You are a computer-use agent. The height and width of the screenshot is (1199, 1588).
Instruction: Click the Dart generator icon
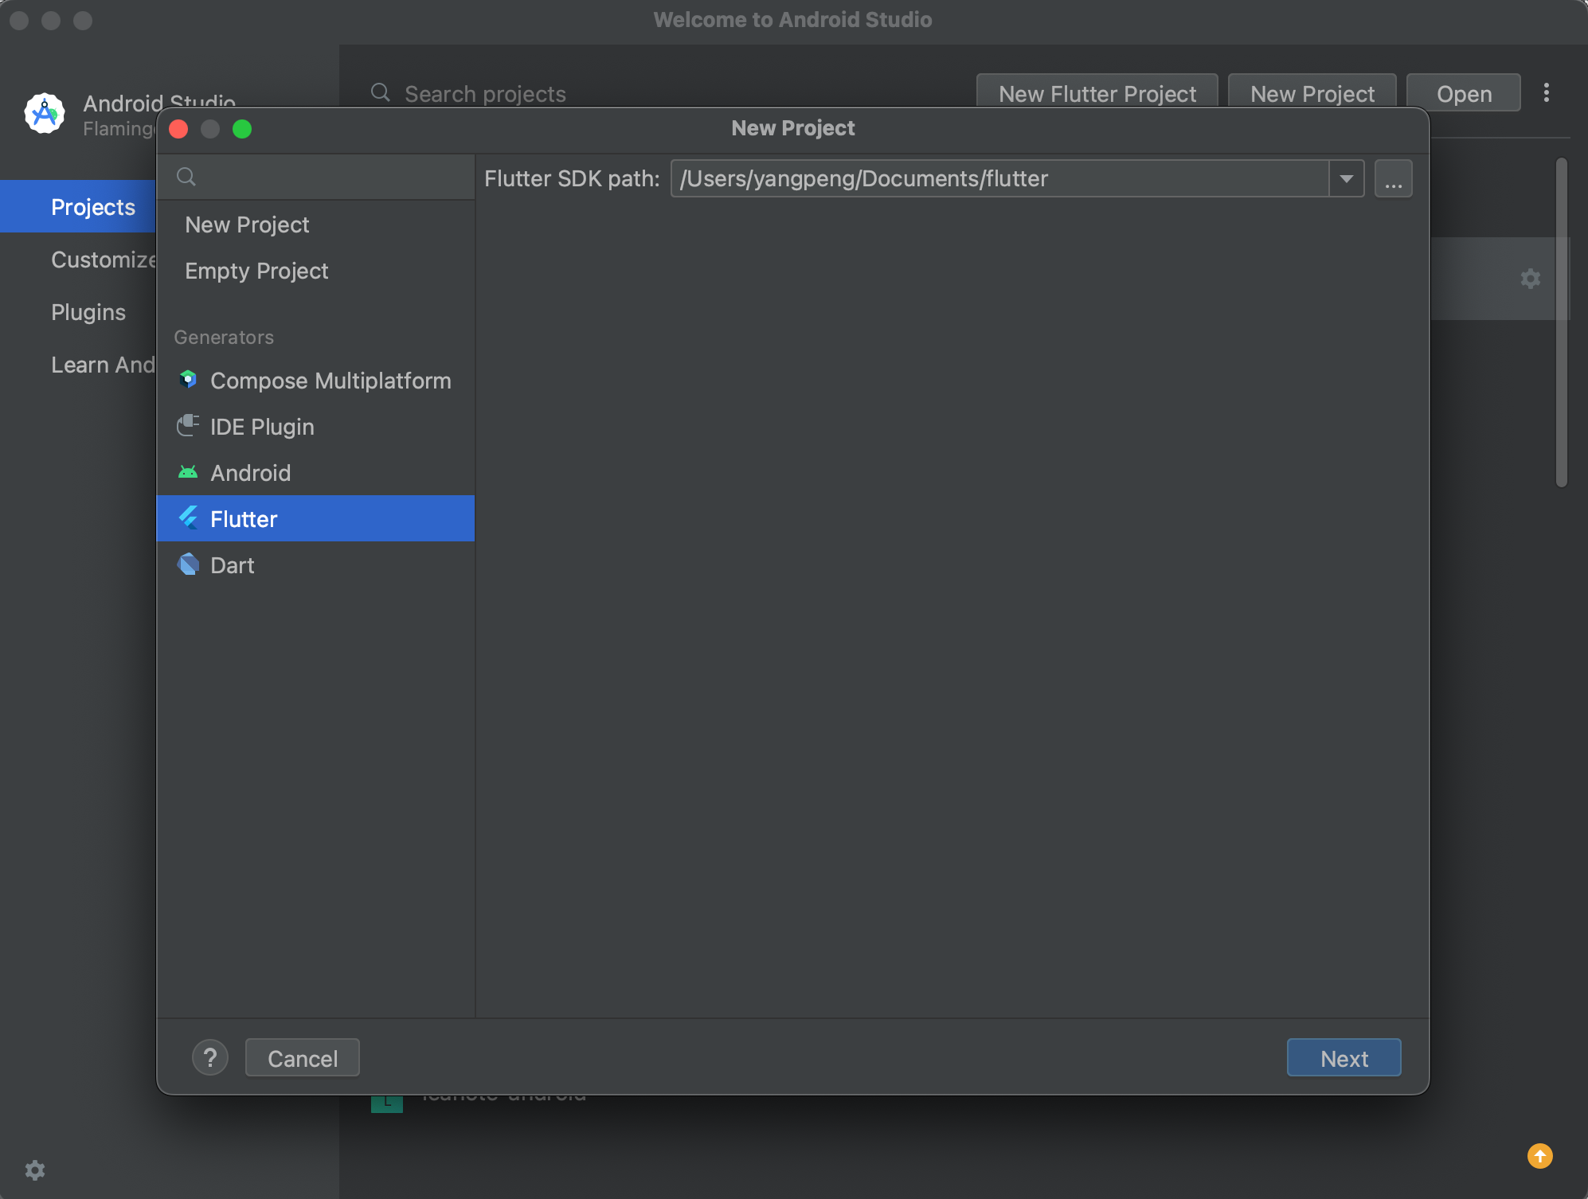tap(188, 564)
